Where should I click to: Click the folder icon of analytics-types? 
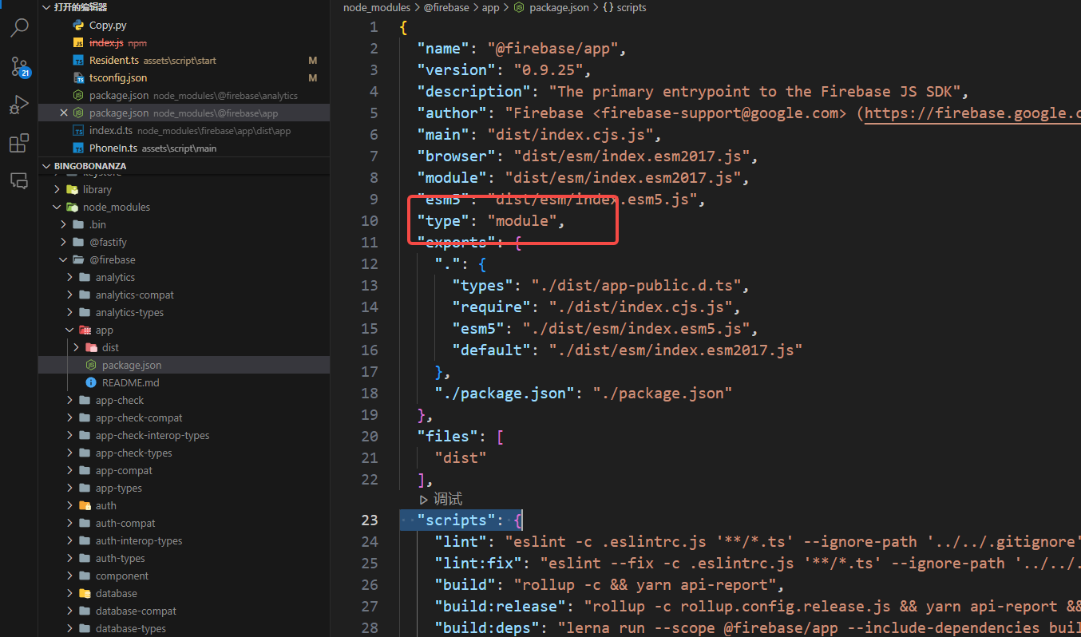pyautogui.click(x=85, y=313)
